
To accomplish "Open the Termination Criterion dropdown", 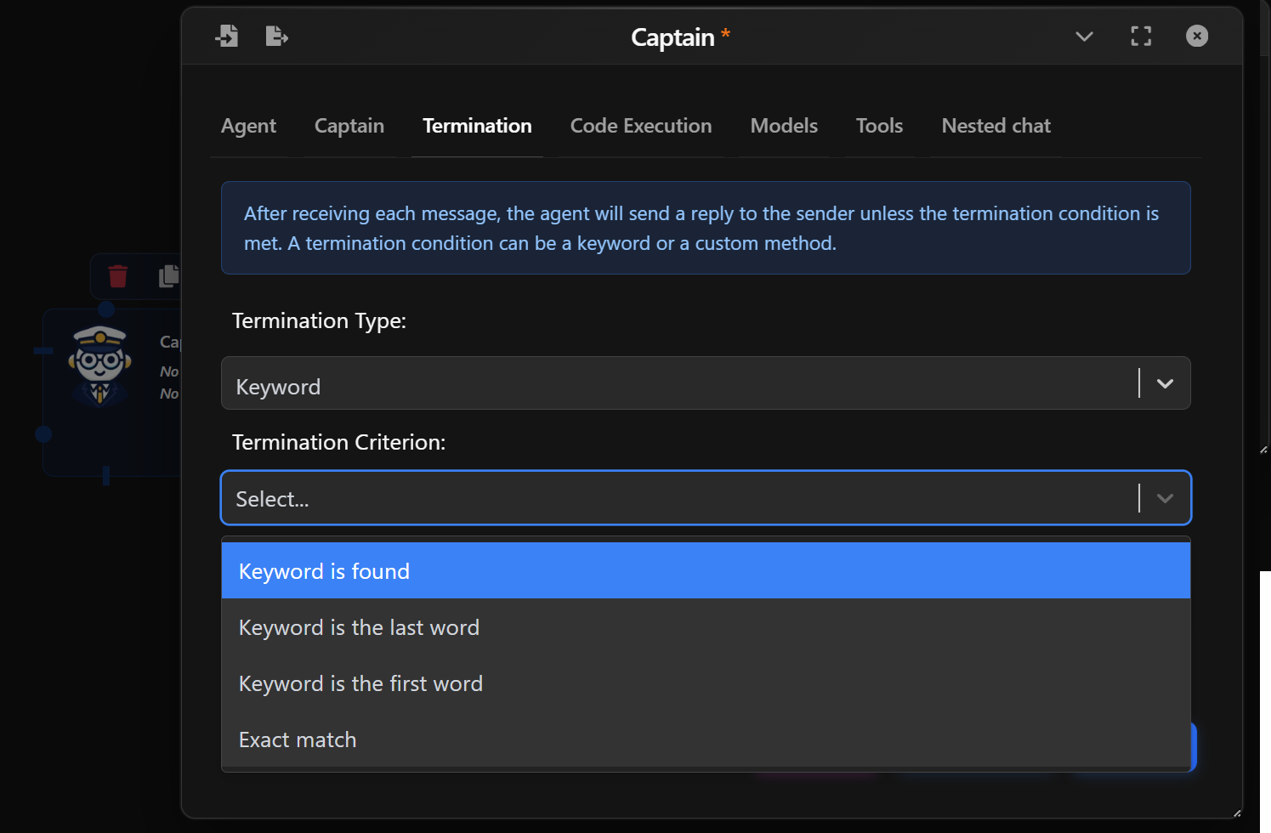I will (x=1164, y=498).
